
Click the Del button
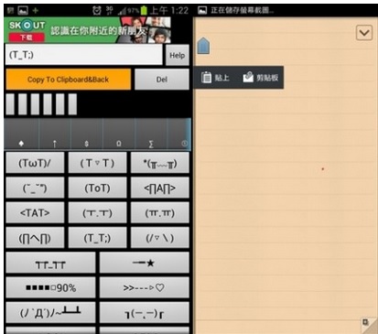(162, 80)
